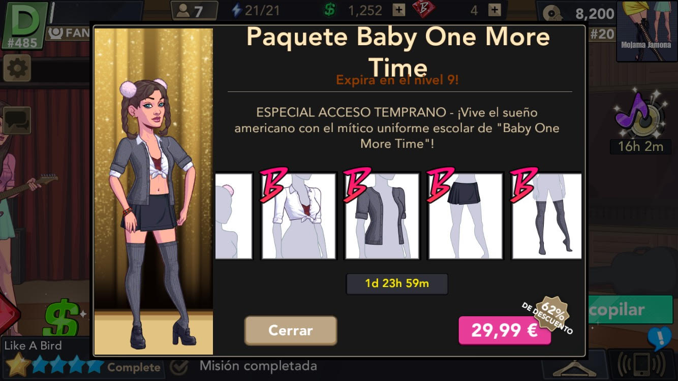The height and width of the screenshot is (381, 678).
Task: Select the black skirt item thumbnail
Action: coord(465,216)
